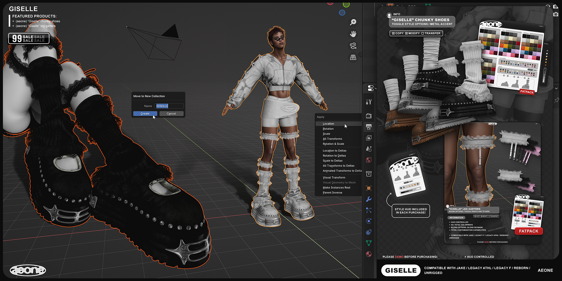Choose Scale to Deltas

tap(338, 161)
